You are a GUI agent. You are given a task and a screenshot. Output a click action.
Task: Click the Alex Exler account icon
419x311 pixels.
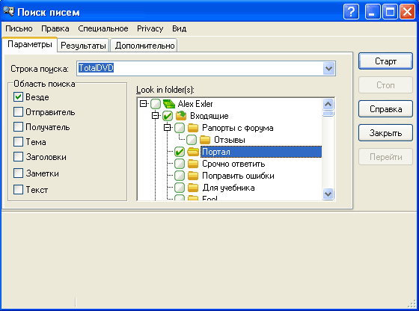(x=169, y=104)
